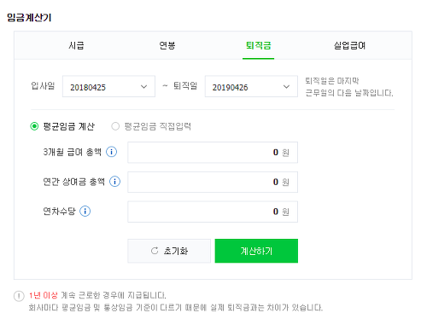
Task: Switch to the 시급 tab
Action: click(x=76, y=45)
